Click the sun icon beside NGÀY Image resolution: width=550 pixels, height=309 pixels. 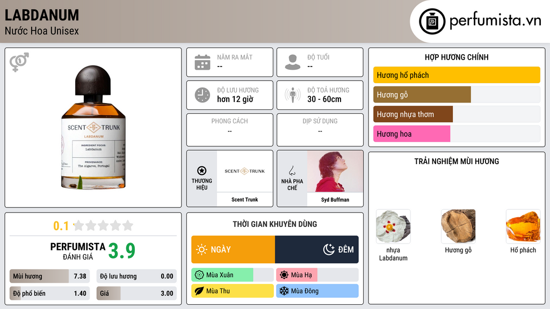tap(202, 249)
